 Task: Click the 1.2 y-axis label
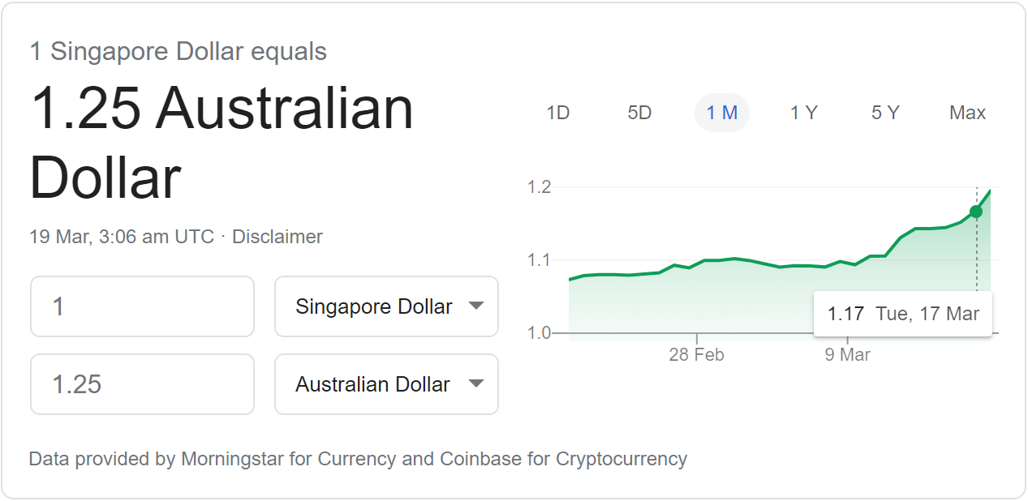point(539,187)
